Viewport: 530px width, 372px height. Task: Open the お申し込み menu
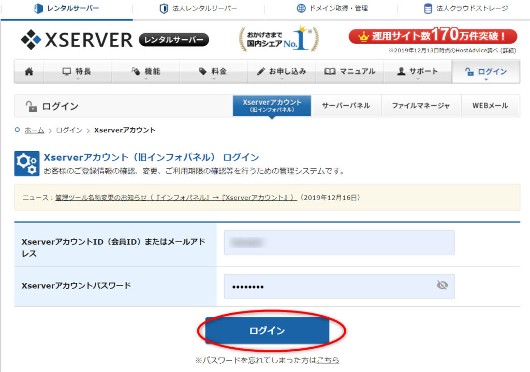[282, 71]
